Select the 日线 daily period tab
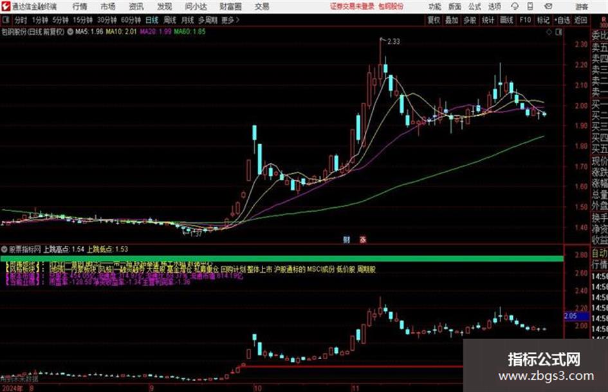This screenshot has width=608, height=392. click(152, 20)
